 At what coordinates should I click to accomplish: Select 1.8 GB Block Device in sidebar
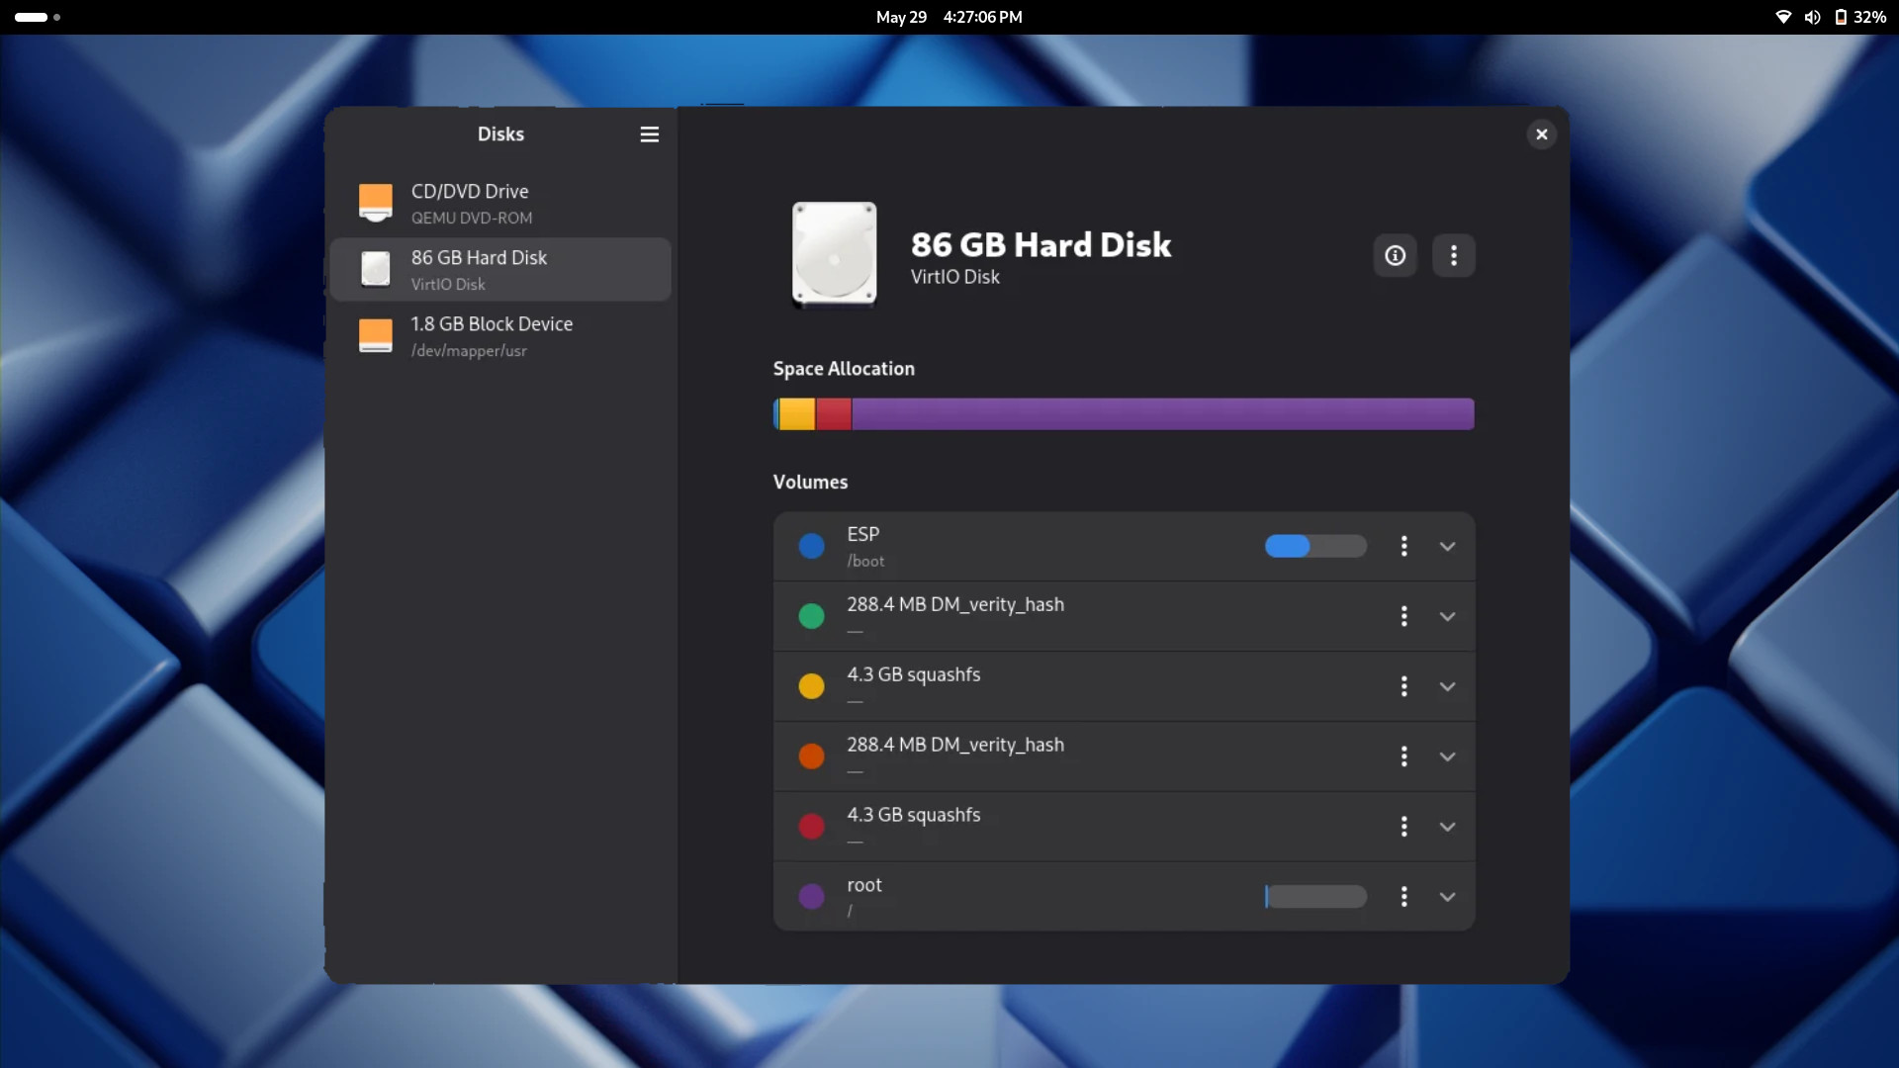[x=500, y=335]
